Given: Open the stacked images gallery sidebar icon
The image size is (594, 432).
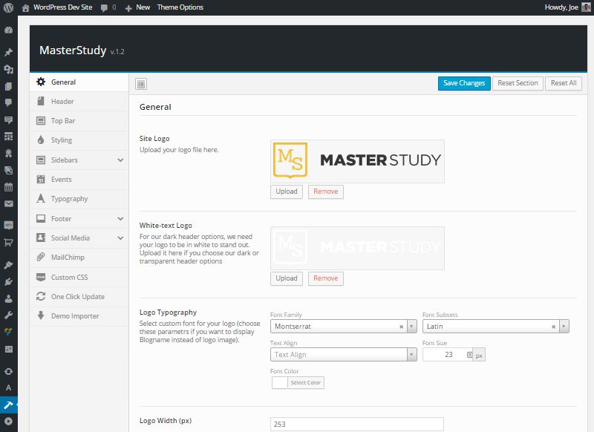Looking at the screenshot, I should (x=8, y=170).
